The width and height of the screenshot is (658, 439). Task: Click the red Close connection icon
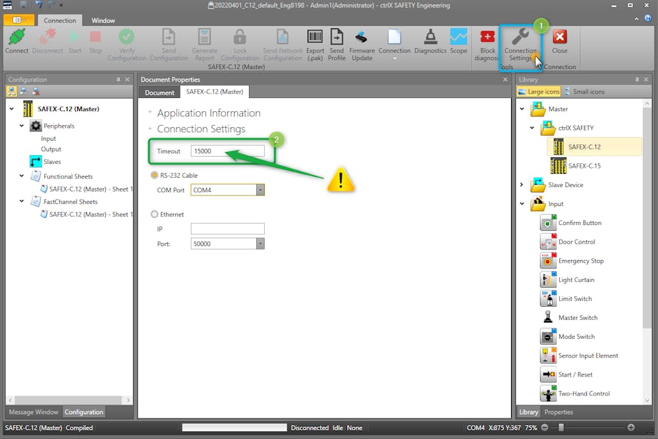click(x=559, y=38)
